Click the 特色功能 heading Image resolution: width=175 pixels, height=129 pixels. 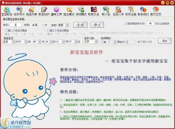tap(69, 92)
